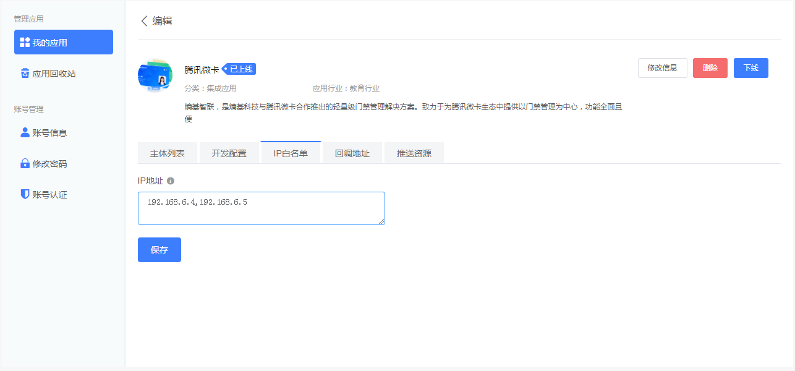The image size is (795, 371).
Task: Select the 我的应用 grid icon
Action: point(24,42)
